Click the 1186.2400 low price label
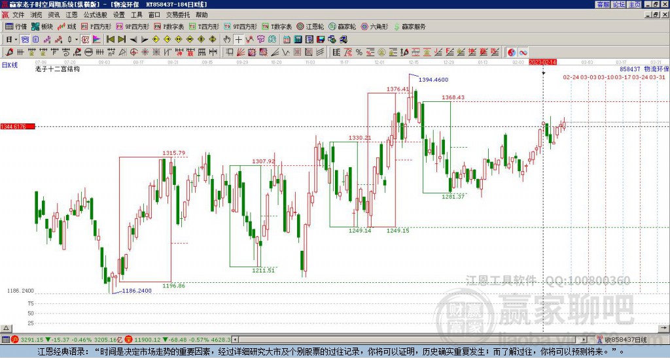The width and height of the screenshot is (670, 358). pyautogui.click(x=137, y=291)
